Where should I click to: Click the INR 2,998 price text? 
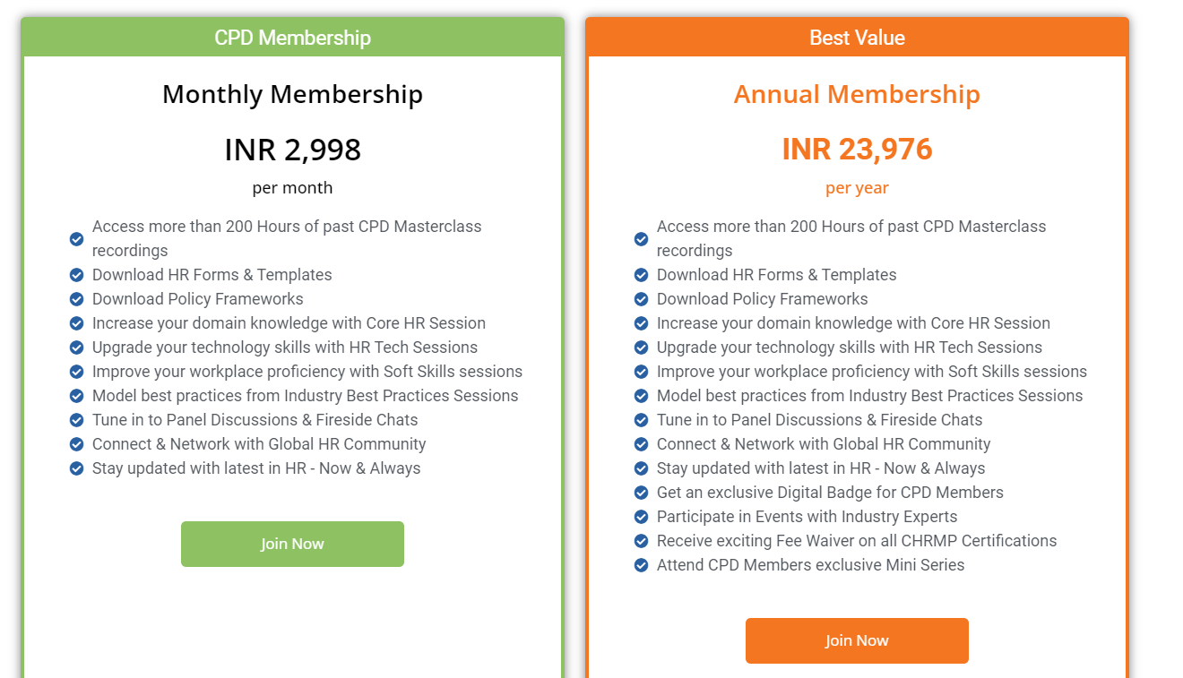(292, 149)
